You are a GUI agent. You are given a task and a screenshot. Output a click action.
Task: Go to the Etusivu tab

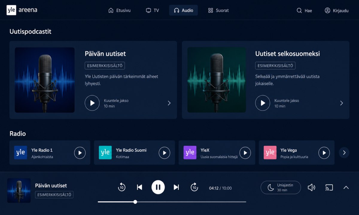point(119,10)
